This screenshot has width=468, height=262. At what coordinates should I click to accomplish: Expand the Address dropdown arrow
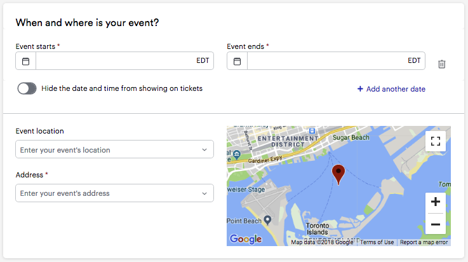[204, 193]
